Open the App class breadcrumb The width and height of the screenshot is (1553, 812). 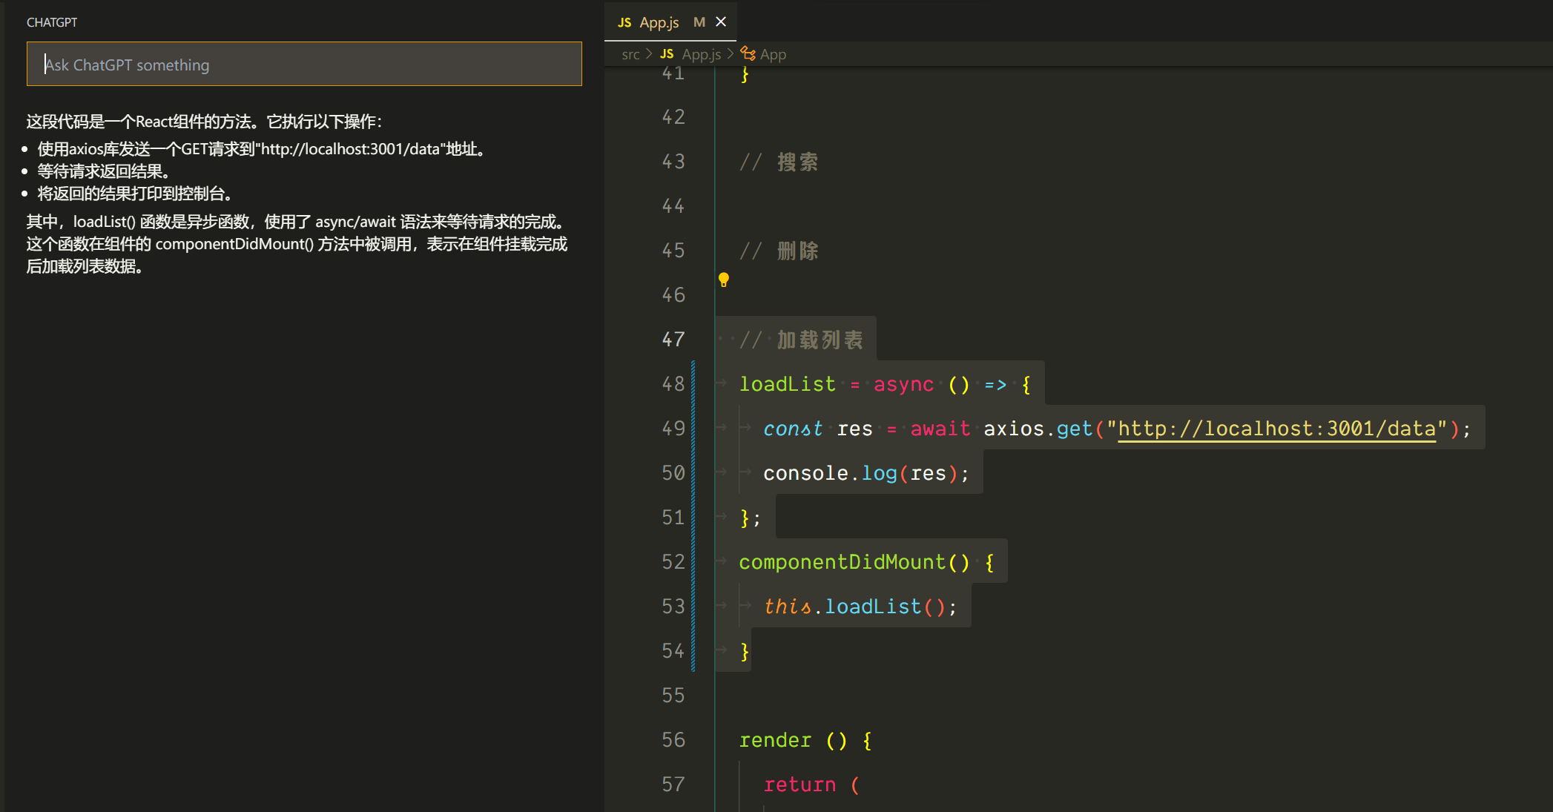773,54
